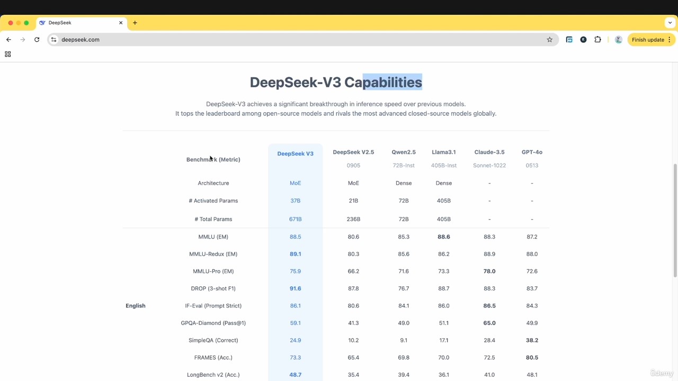
Task: Click the forward navigation arrow
Action: pos(23,40)
